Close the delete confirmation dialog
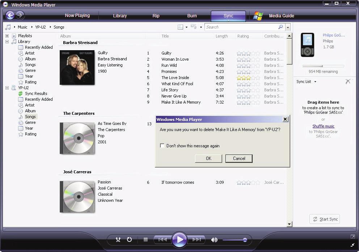 tap(285, 119)
